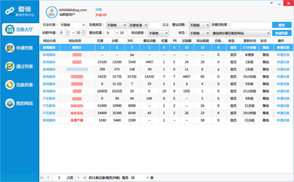The image size is (294, 182).
Task: Click the page number input in pagination
Action: 59,178
